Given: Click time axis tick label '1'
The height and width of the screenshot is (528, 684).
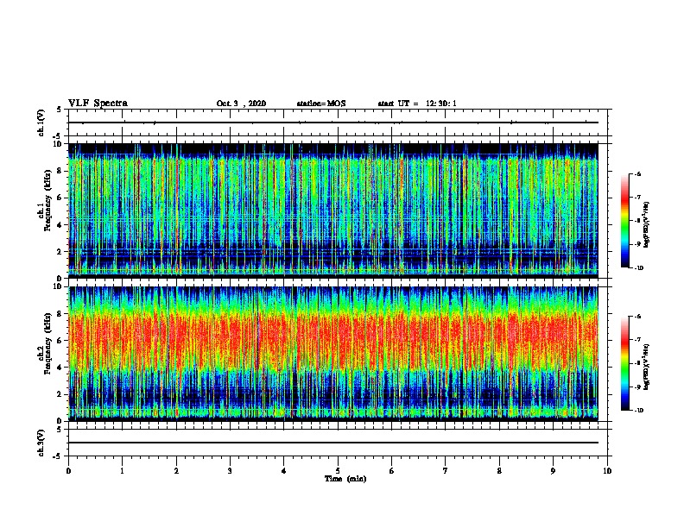Looking at the screenshot, I should 122,471.
